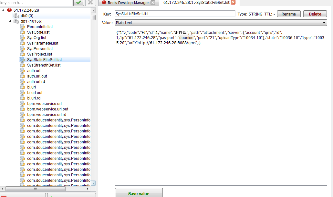Open the bi.url key
Image resolution: width=333 pixels, height=197 pixels.
[x=31, y=87]
